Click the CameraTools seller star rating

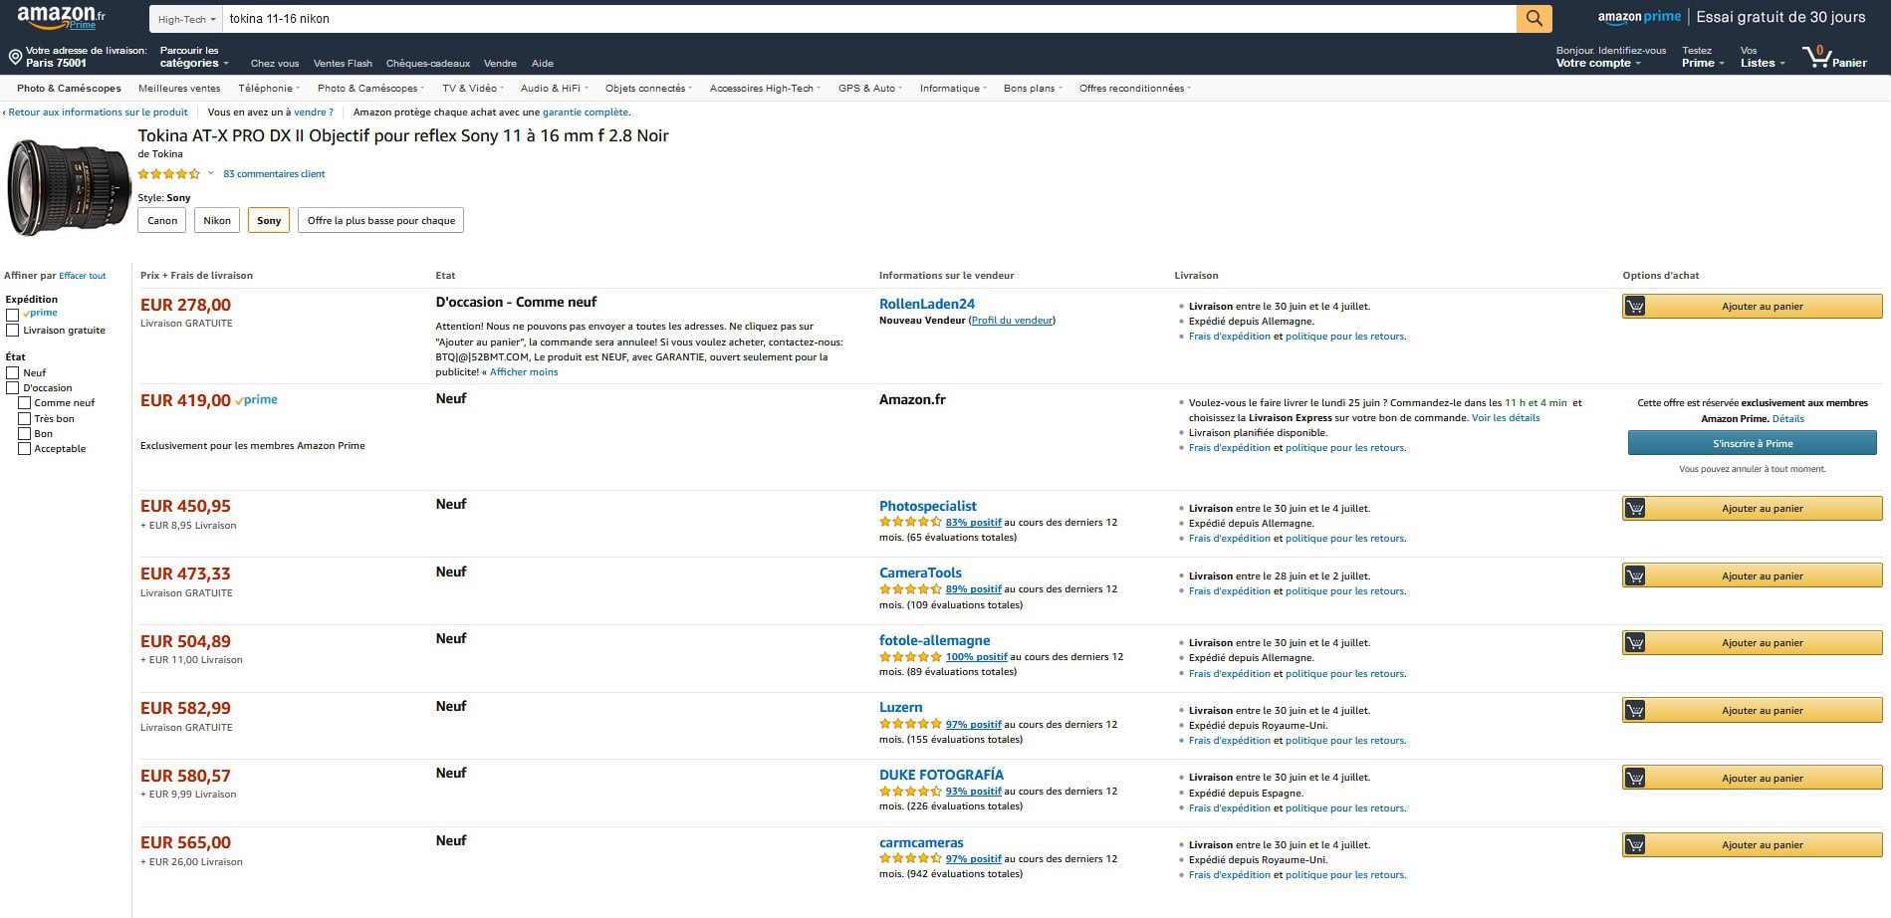point(910,589)
